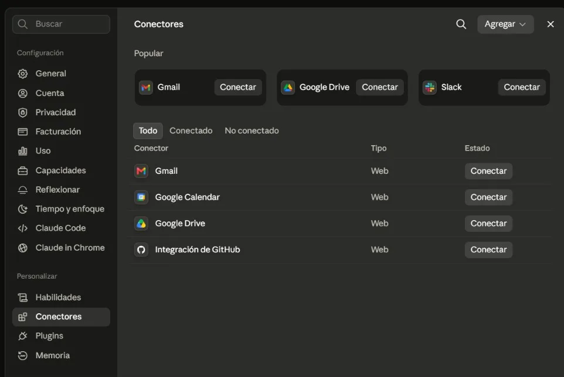Click the Web type in Gmail row
The width and height of the screenshot is (564, 377).
(x=379, y=171)
